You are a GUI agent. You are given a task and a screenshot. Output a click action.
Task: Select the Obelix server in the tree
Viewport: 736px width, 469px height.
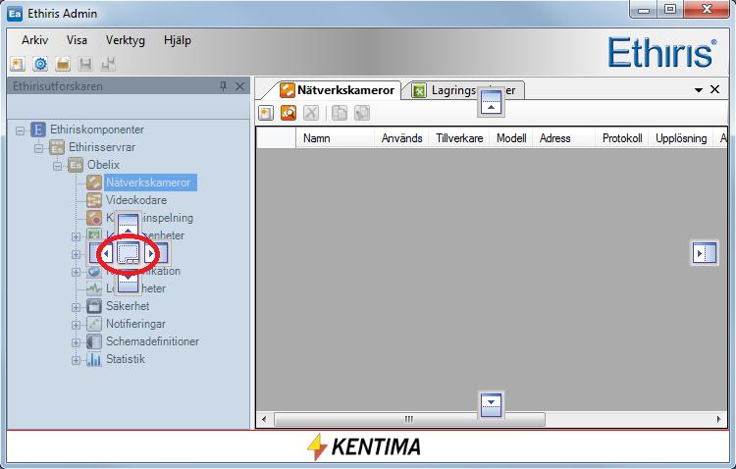pos(103,165)
